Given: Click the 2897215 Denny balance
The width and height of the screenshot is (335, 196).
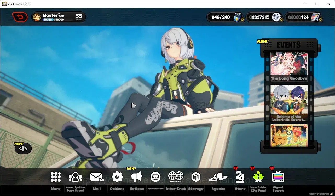Looking at the screenshot, I should pyautogui.click(x=259, y=17).
